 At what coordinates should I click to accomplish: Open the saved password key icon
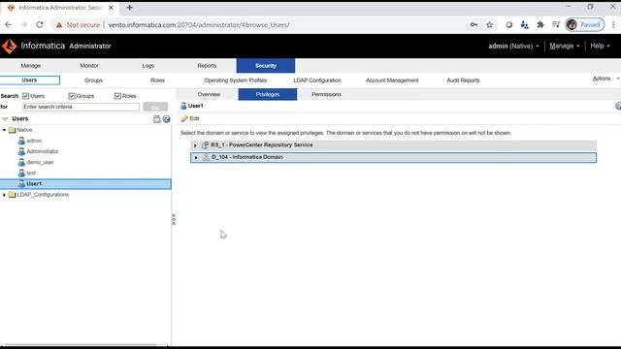474,24
